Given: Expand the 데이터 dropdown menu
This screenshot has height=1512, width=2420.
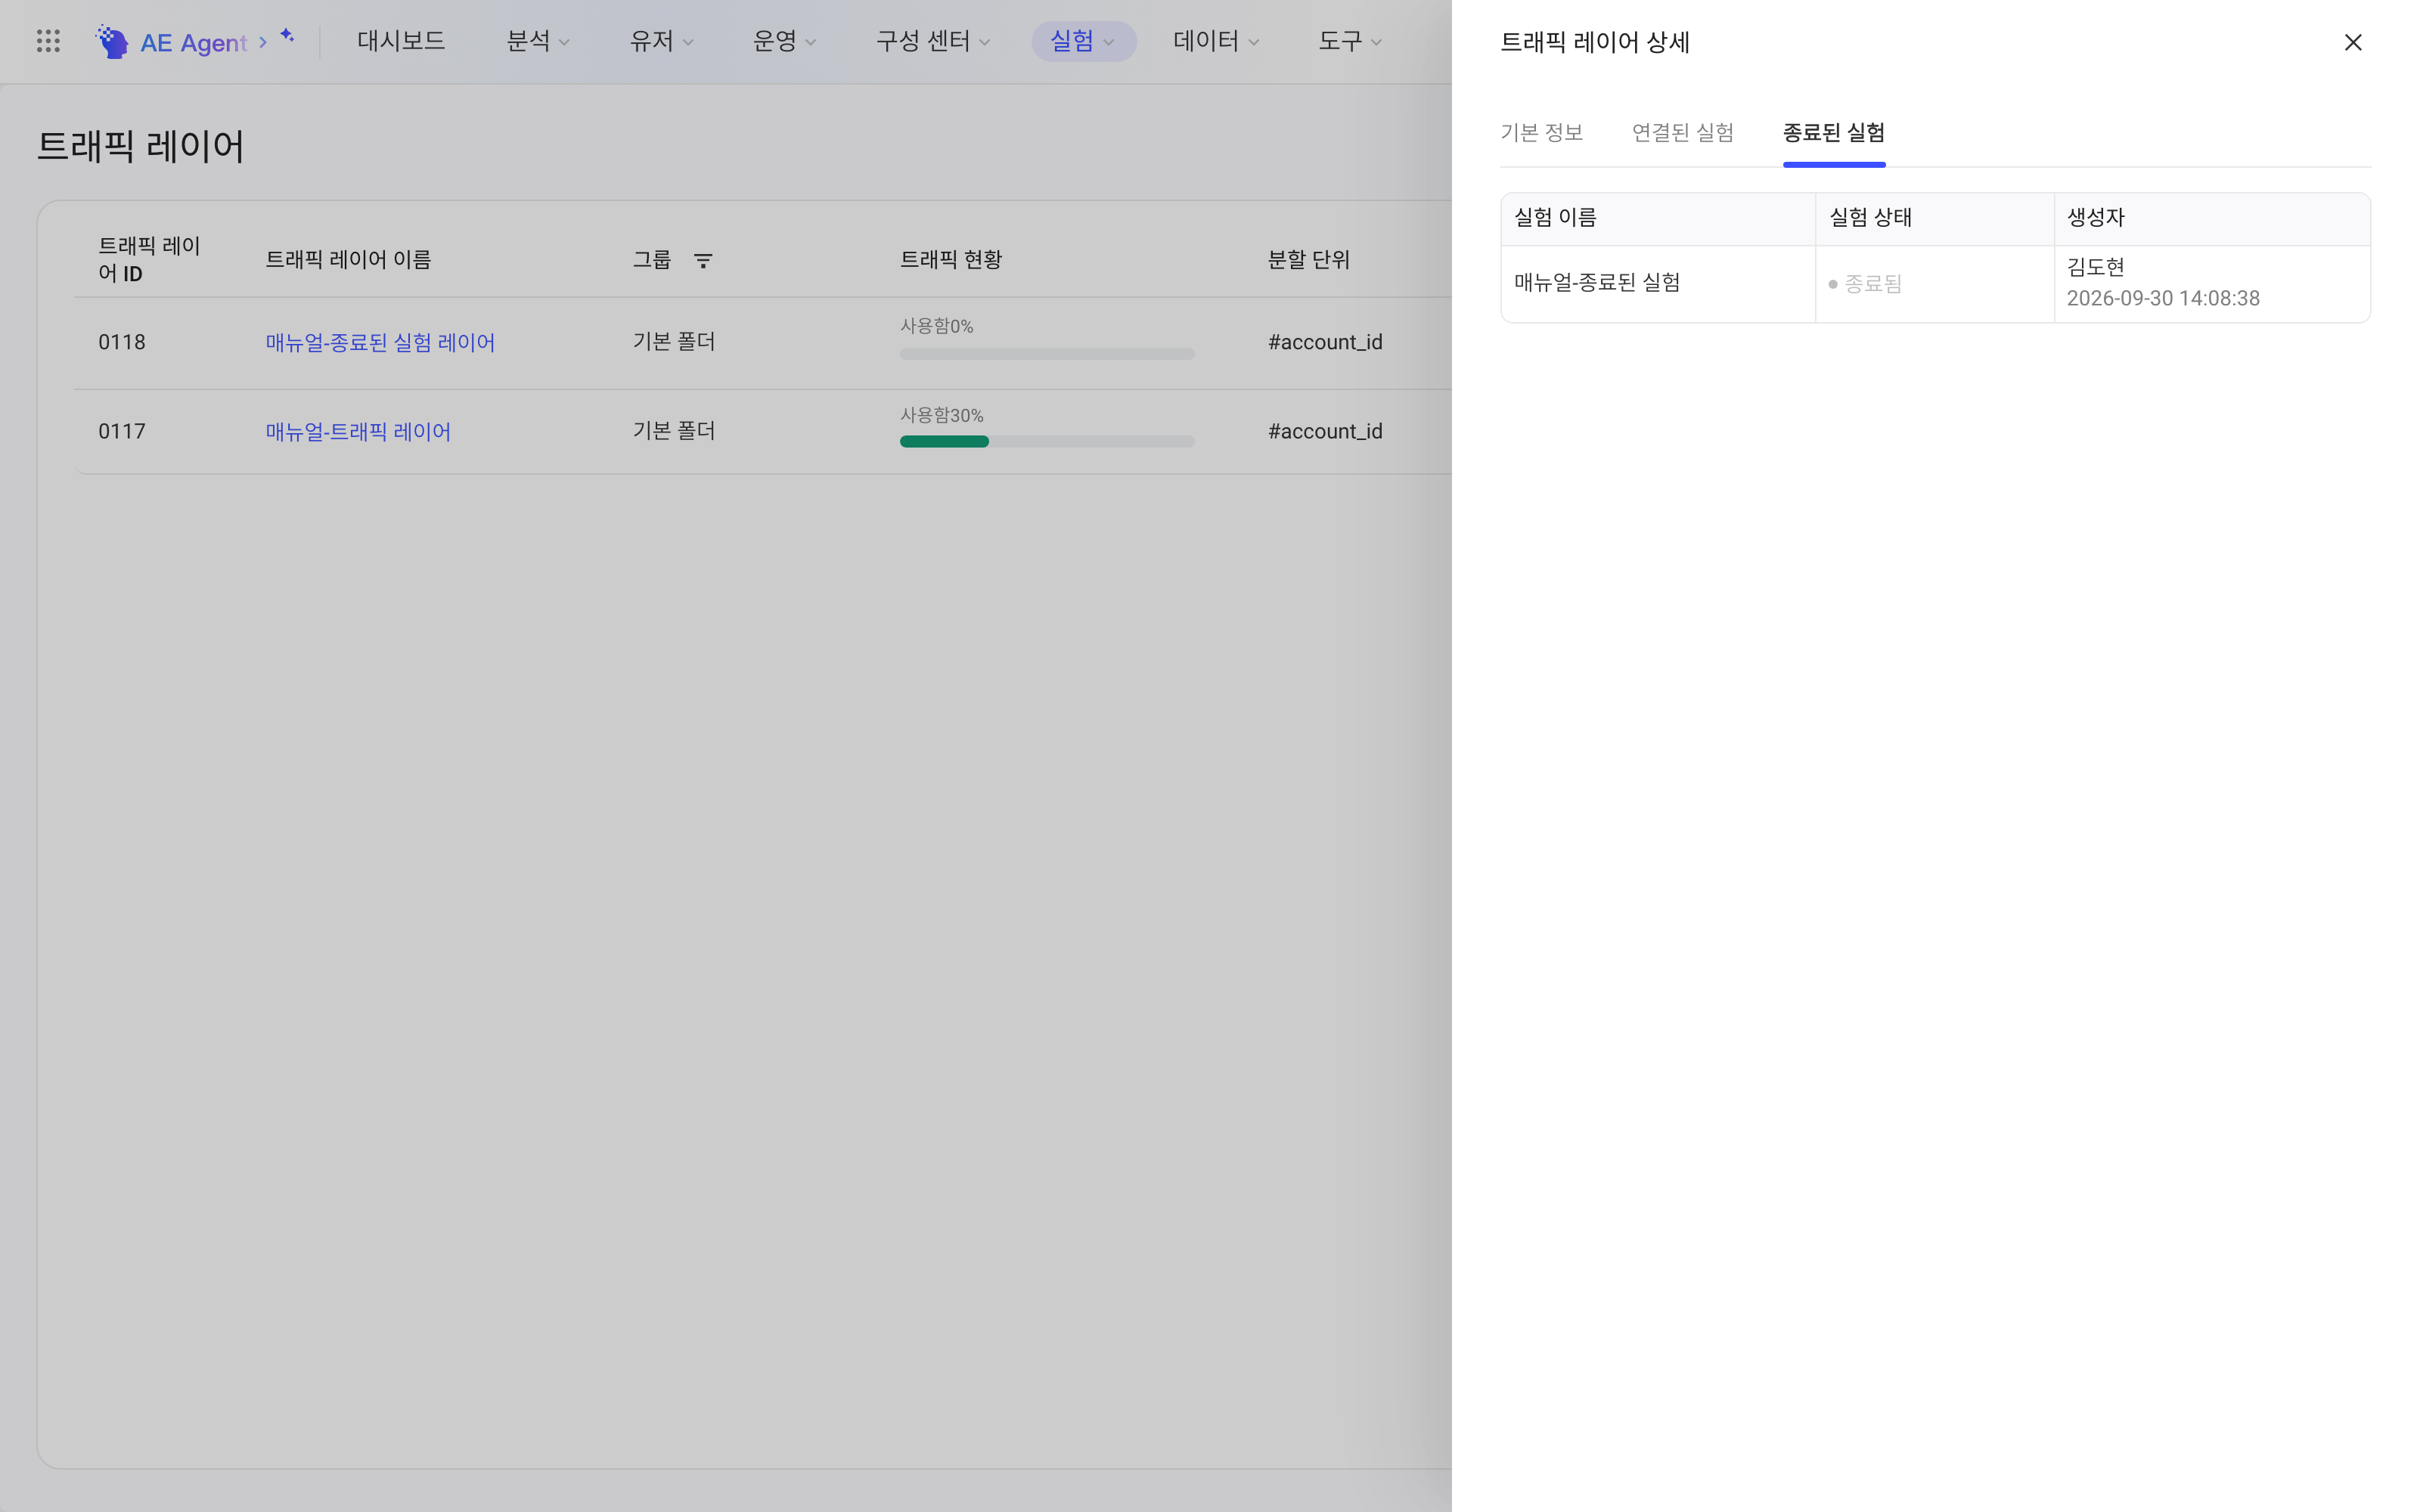Looking at the screenshot, I should (1216, 41).
